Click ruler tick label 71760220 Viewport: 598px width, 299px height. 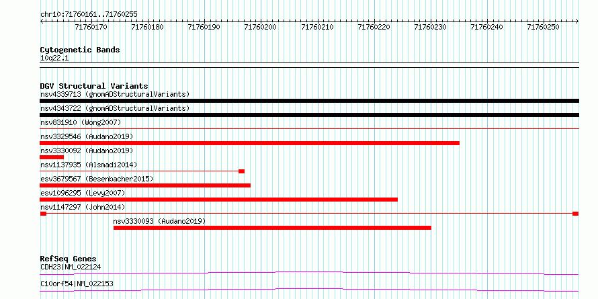pos(374,27)
